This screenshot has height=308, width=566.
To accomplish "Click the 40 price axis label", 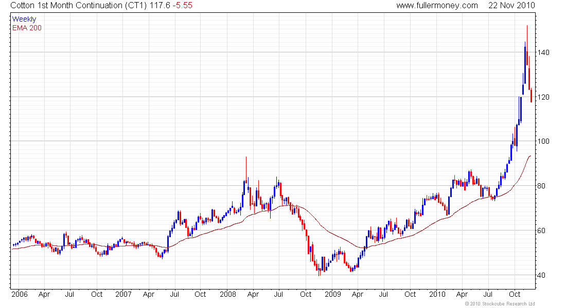I will point(542,275).
